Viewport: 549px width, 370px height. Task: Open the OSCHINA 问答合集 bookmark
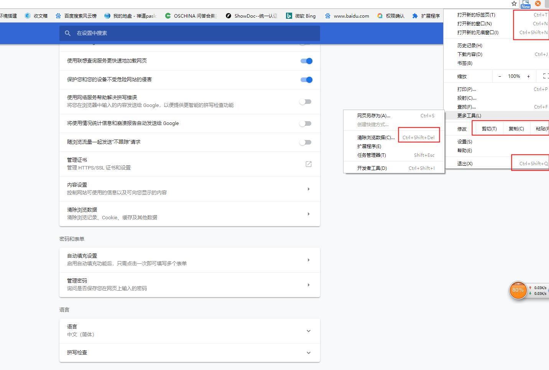click(191, 16)
